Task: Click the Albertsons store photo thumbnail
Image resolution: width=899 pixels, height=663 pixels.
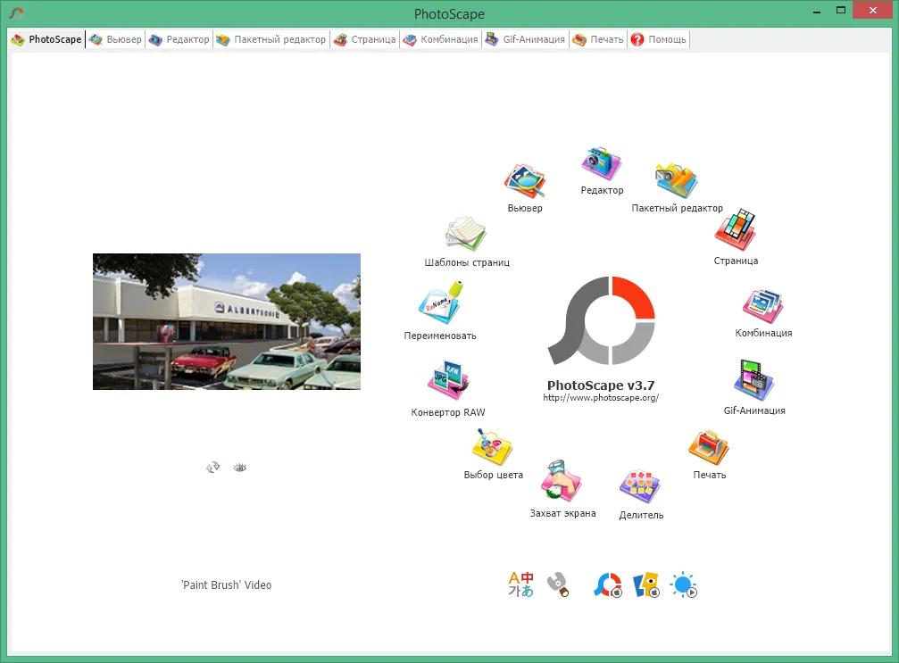Action: [227, 321]
